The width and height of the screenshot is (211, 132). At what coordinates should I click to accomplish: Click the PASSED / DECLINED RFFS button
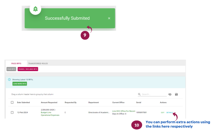(x=28, y=69)
